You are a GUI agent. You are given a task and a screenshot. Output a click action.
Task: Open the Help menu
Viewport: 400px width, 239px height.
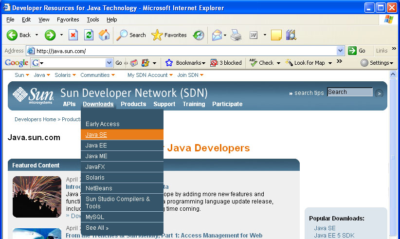coord(112,19)
